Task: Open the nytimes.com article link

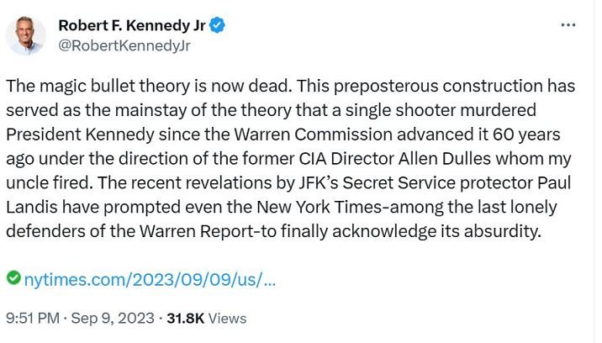Action: pos(150,277)
